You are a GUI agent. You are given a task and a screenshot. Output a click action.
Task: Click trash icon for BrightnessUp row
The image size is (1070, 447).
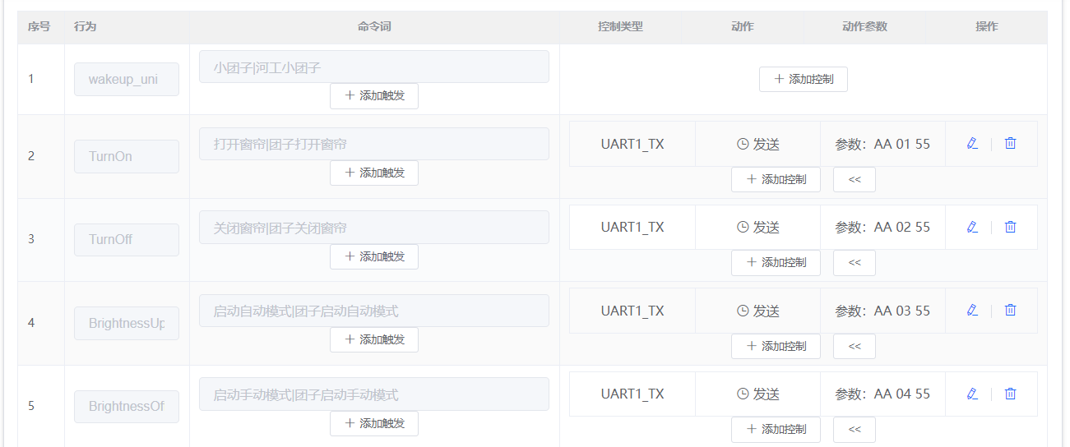point(1011,311)
